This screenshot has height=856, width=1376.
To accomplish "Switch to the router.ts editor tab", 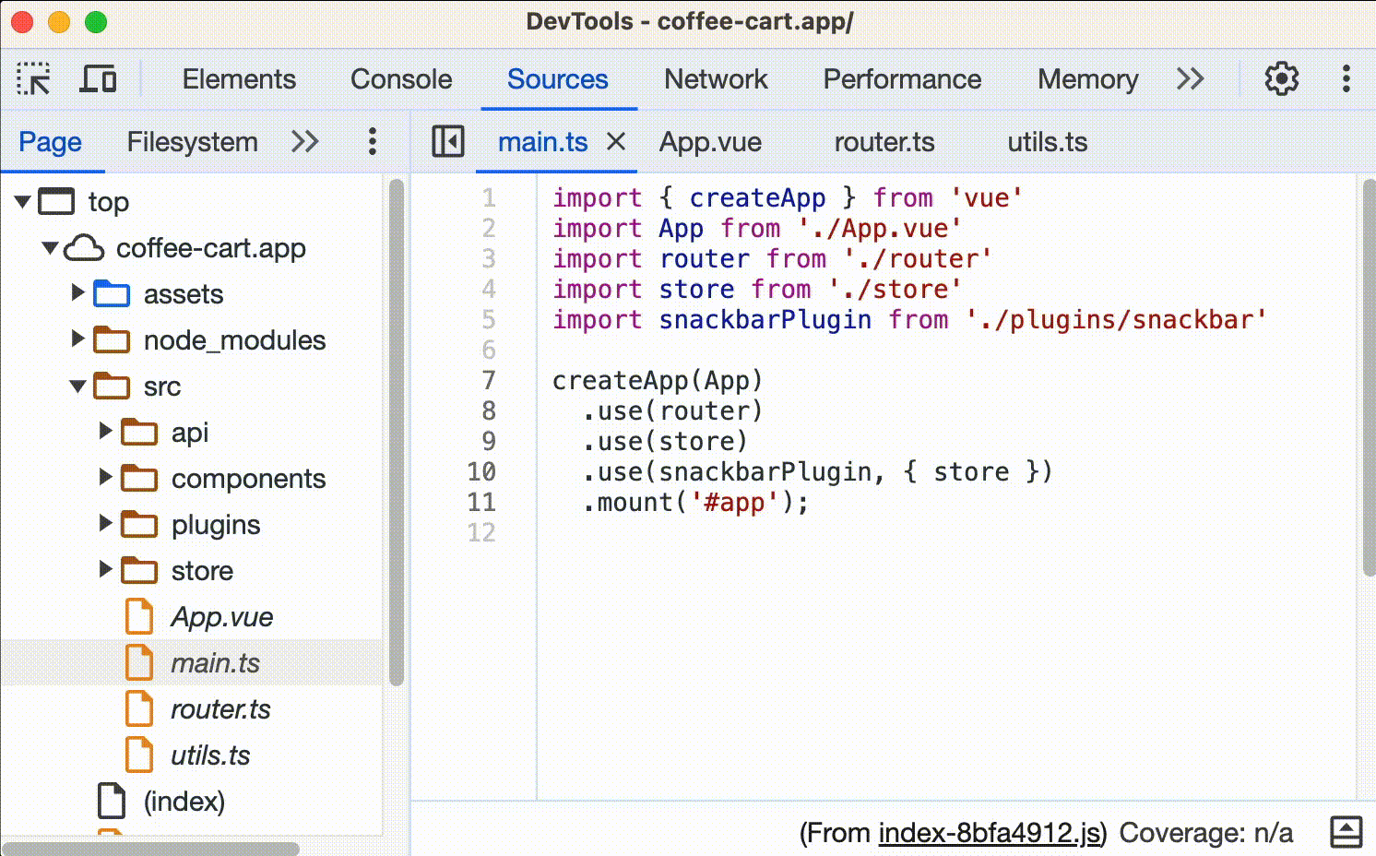I will pos(884,142).
